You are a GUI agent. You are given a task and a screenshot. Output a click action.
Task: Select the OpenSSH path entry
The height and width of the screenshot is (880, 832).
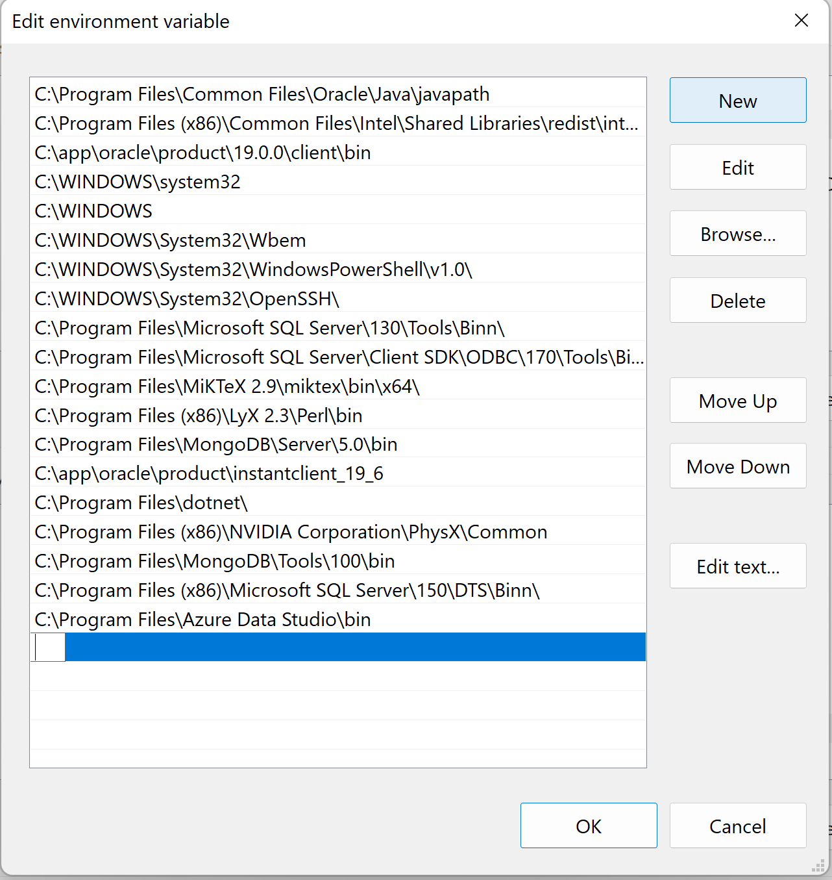(338, 299)
